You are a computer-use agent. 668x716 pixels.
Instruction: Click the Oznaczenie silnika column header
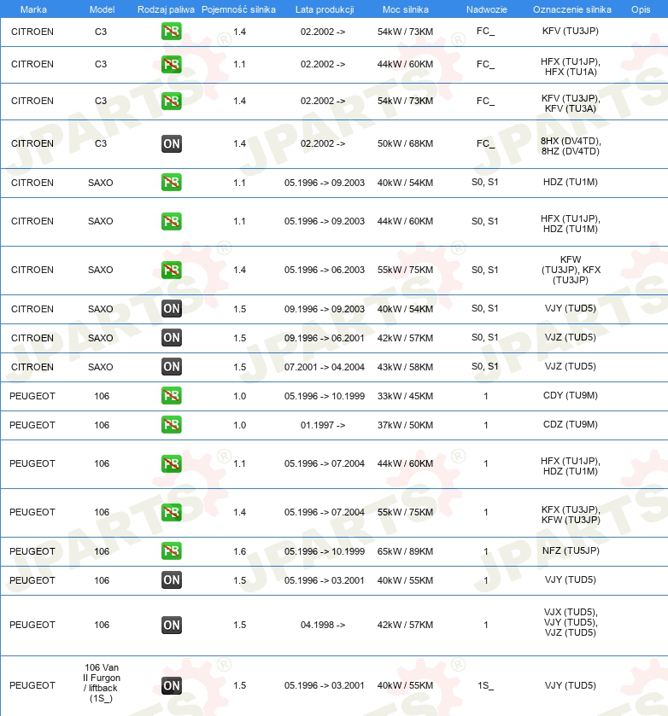pyautogui.click(x=572, y=9)
